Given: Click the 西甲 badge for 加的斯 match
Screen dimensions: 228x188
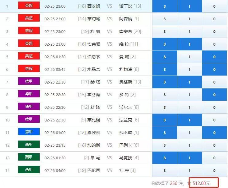Looking at the screenshot, I should click(x=29, y=145).
